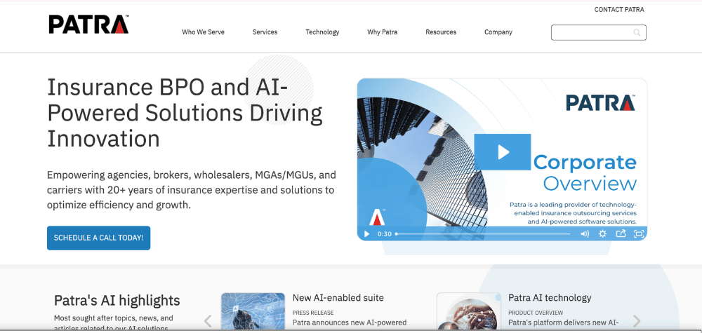This screenshot has height=333, width=702.
Task: Focus the header search input field
Action: pos(599,33)
